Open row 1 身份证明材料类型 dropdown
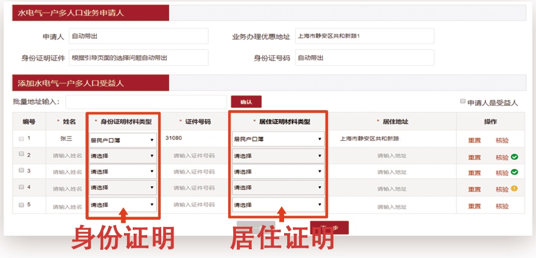Image resolution: width=536 pixels, height=258 pixels. (122, 140)
